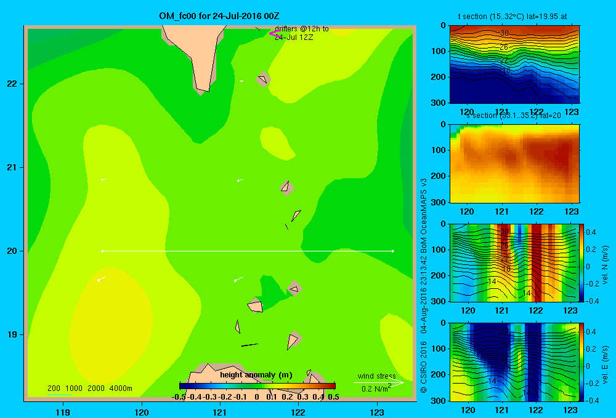Select the drifters @12h to label
Screen dimensions: 616x418
tap(302, 29)
